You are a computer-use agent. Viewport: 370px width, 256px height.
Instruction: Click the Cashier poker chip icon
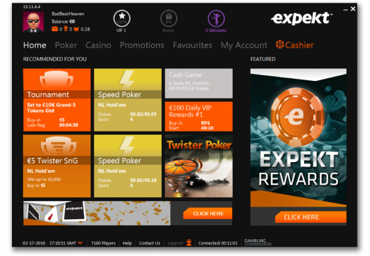click(280, 44)
